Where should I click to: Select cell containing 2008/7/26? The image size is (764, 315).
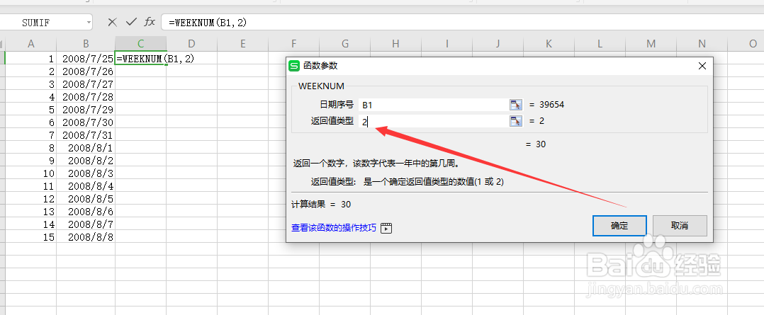[x=86, y=71]
